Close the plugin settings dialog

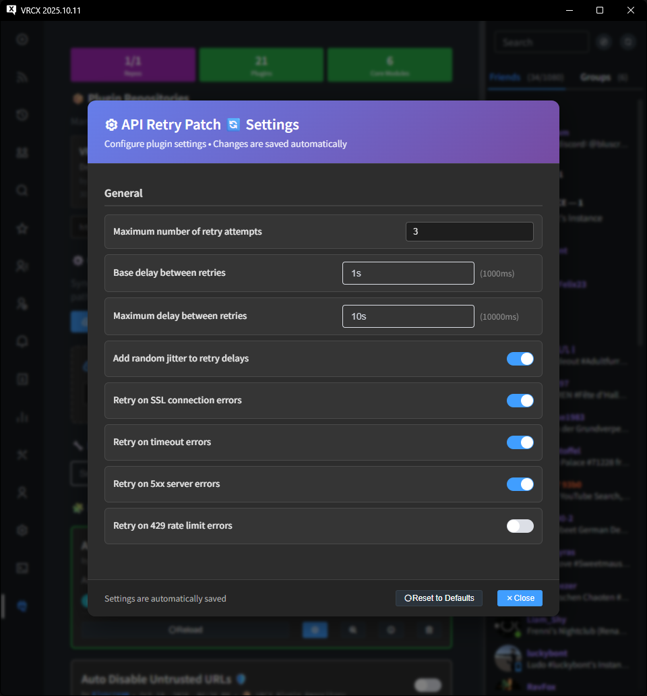(520, 598)
